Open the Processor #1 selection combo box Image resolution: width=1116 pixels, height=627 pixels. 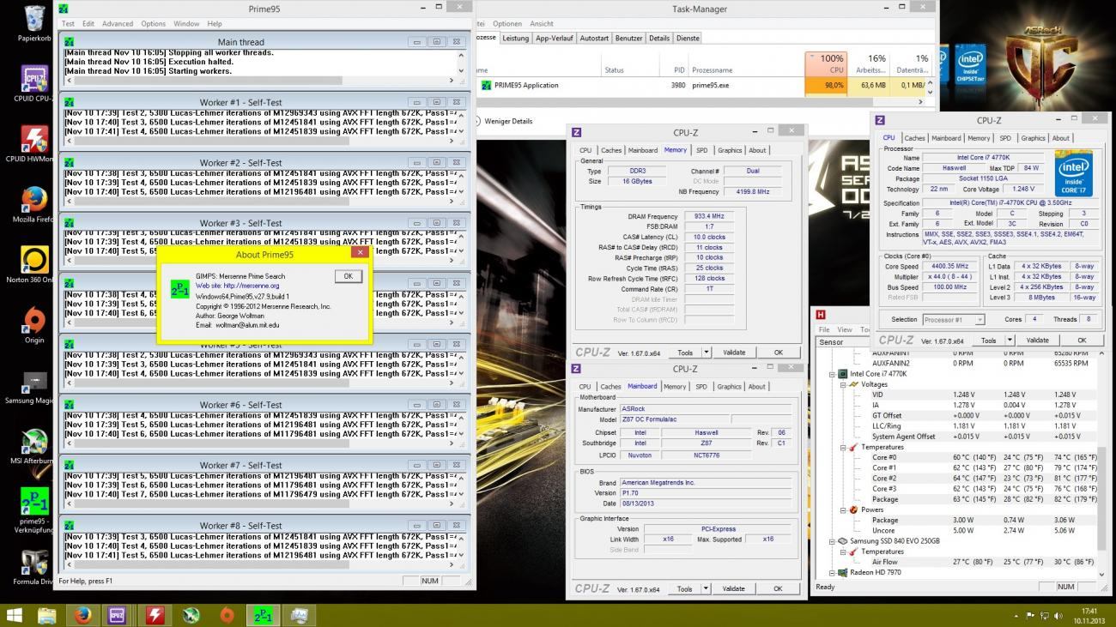(954, 319)
